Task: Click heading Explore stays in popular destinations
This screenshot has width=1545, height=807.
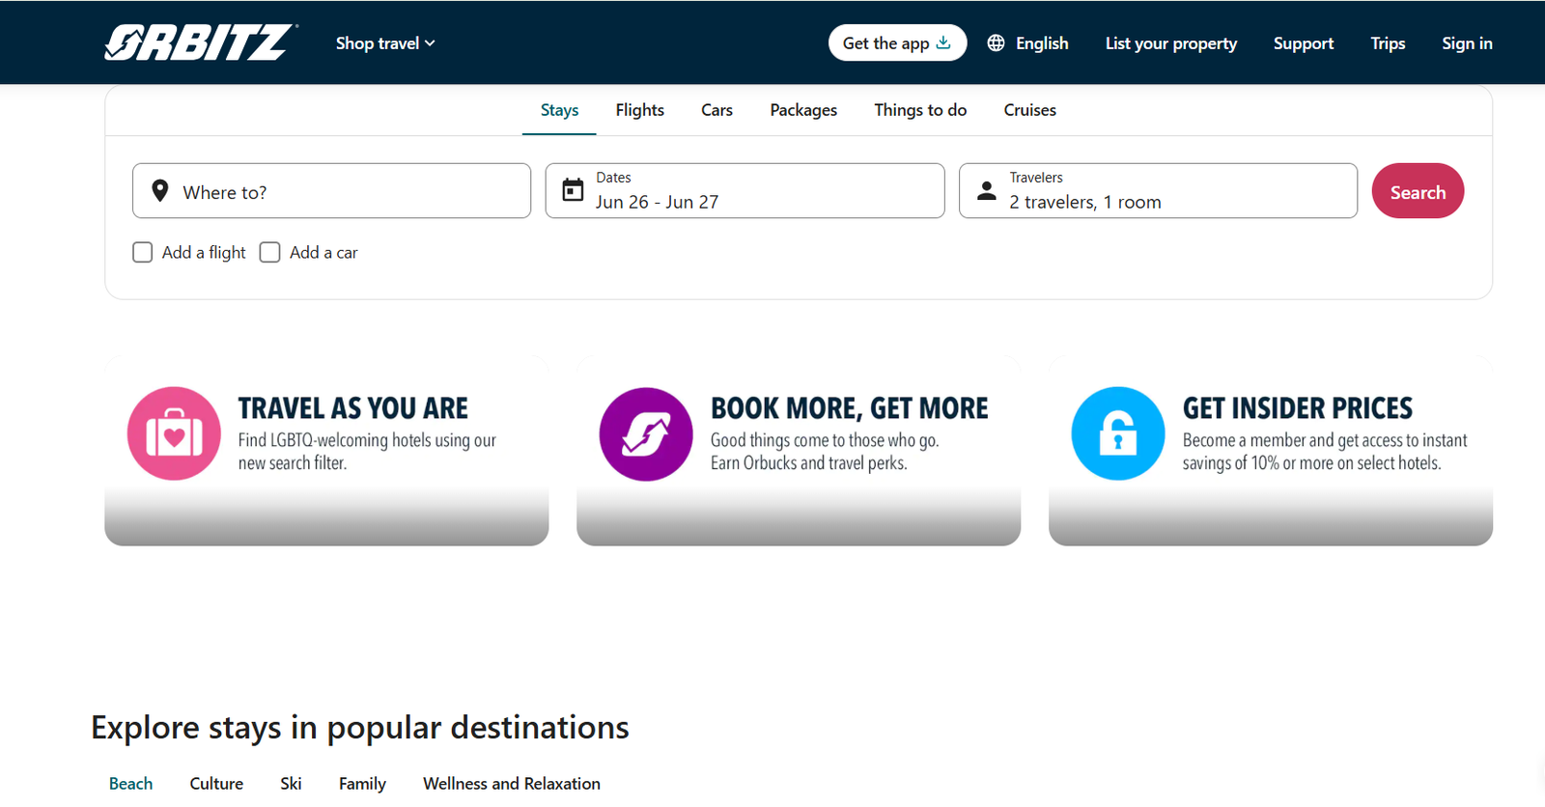Action: [x=360, y=728]
